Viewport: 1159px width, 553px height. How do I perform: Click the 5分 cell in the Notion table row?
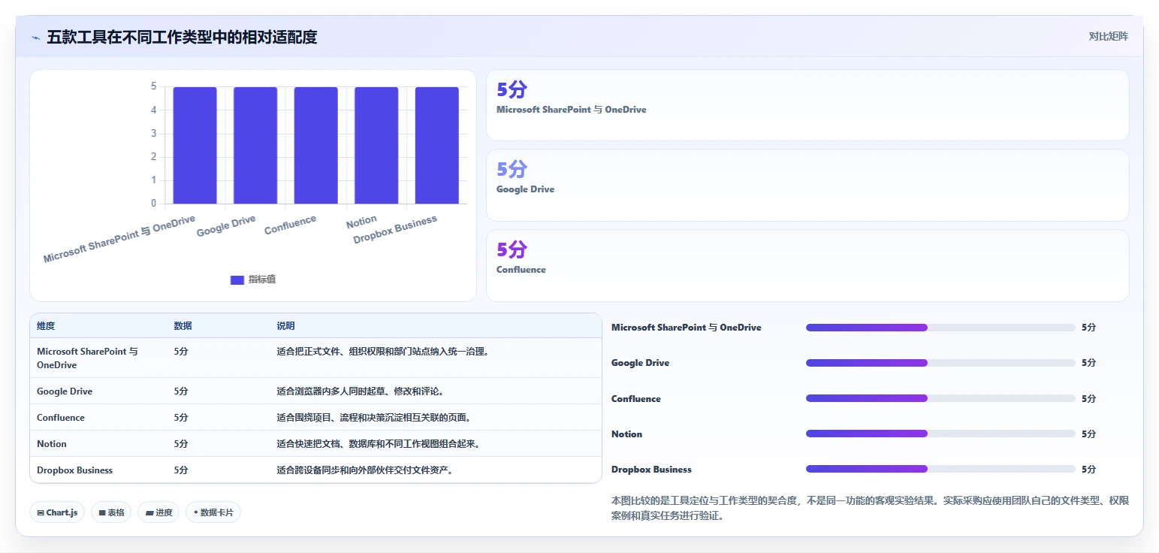pyautogui.click(x=181, y=444)
